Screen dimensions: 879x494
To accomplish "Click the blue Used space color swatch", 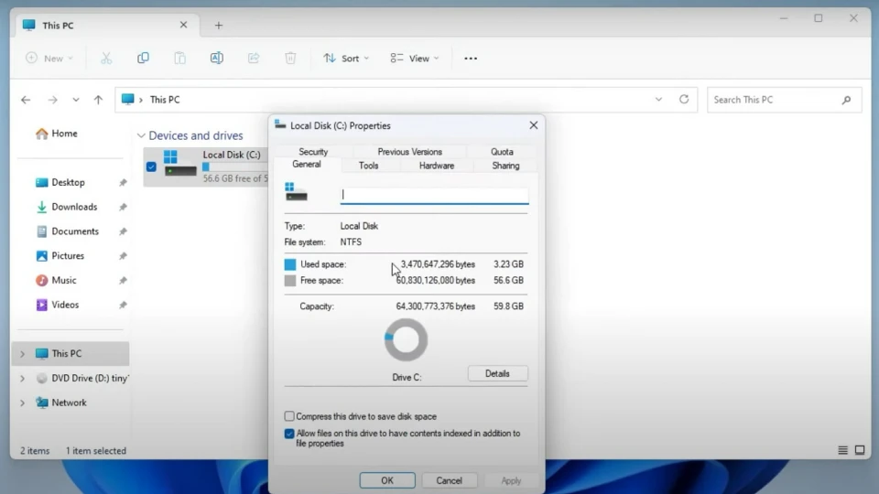I will pyautogui.click(x=290, y=264).
